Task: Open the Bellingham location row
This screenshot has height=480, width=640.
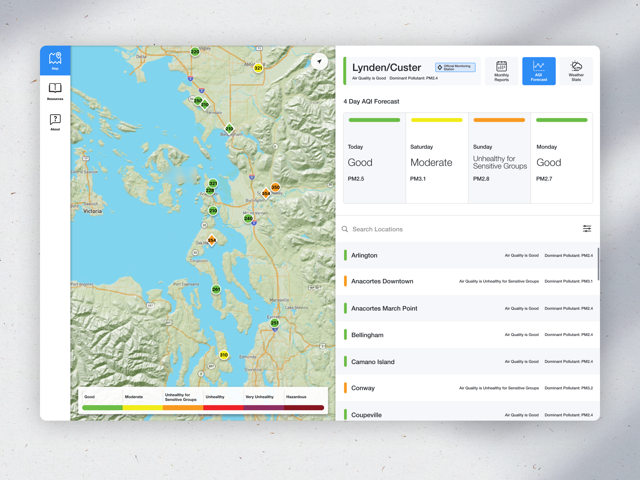Action: point(467,335)
